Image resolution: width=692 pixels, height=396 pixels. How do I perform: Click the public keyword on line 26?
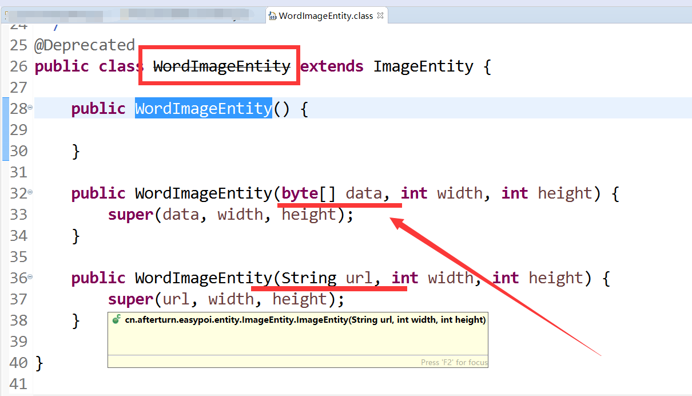(x=62, y=66)
